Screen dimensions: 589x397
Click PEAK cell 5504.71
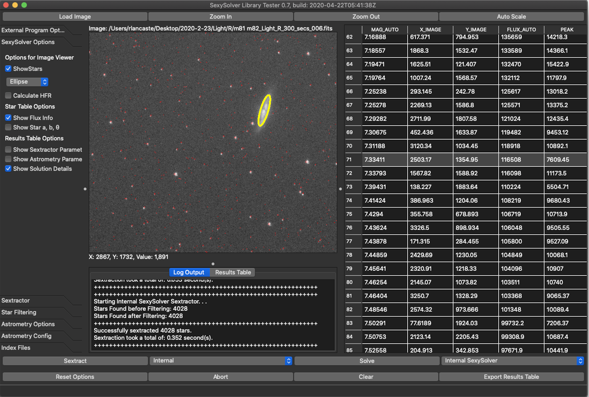click(x=566, y=187)
